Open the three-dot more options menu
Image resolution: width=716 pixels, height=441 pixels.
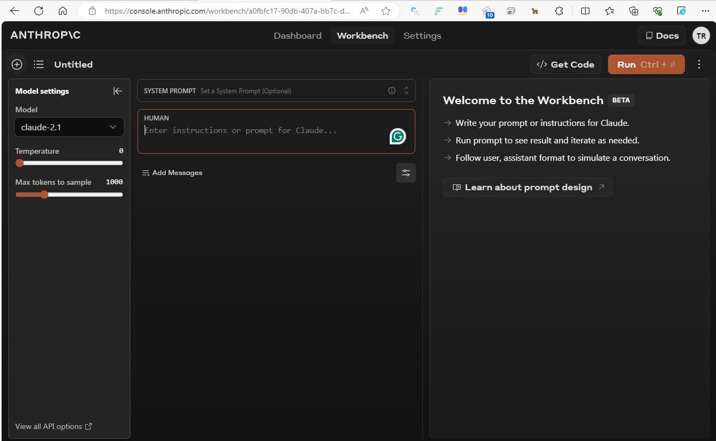click(699, 64)
